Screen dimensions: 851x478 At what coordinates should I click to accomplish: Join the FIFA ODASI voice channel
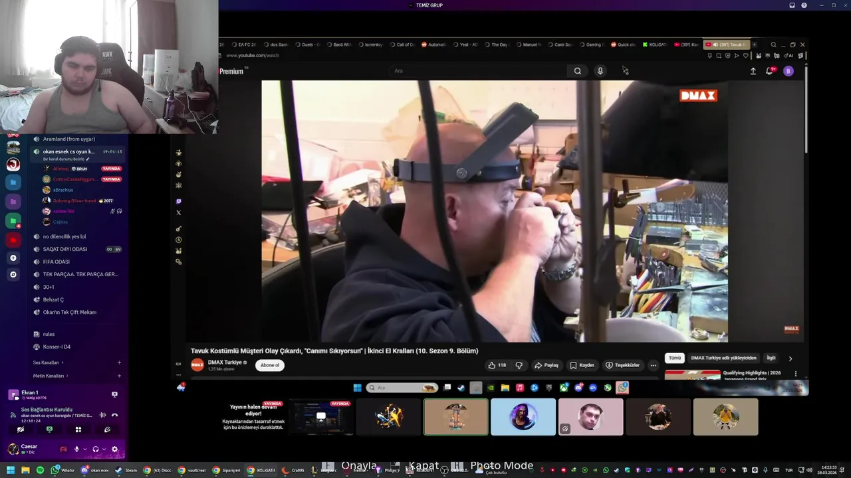point(78,262)
